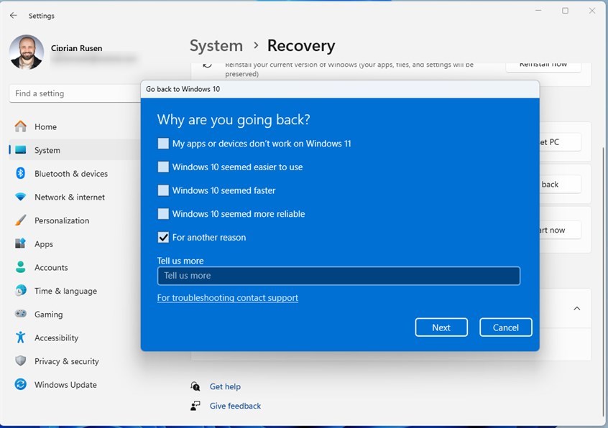608x428 pixels.
Task: Select the System monitor icon
Action: (21, 150)
